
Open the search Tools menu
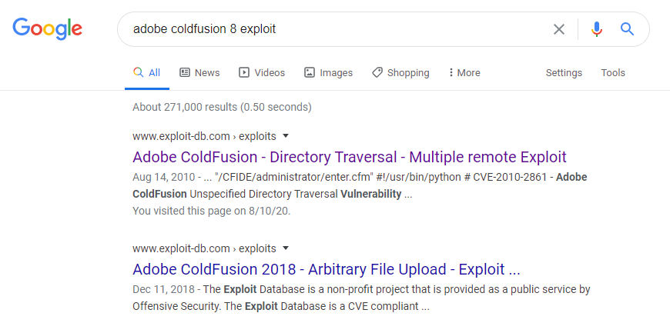coord(613,73)
